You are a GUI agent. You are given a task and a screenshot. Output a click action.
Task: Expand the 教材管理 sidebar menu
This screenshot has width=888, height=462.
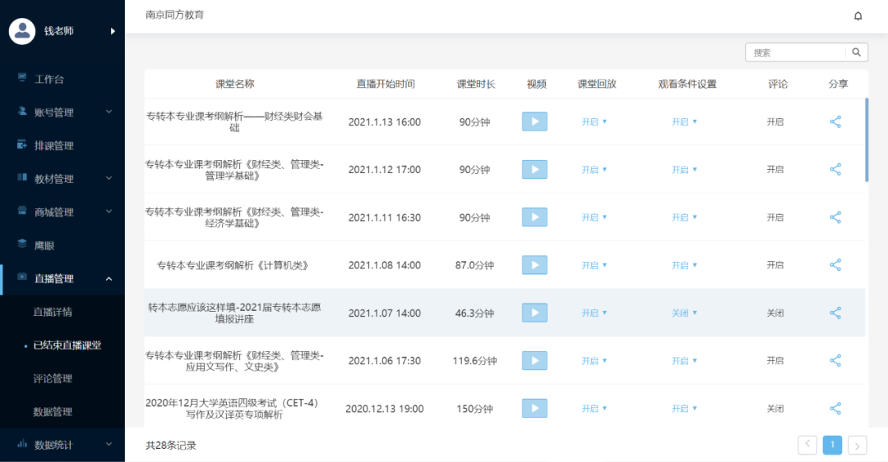(x=62, y=179)
